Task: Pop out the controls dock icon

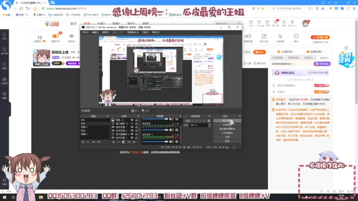Action: click(x=239, y=116)
